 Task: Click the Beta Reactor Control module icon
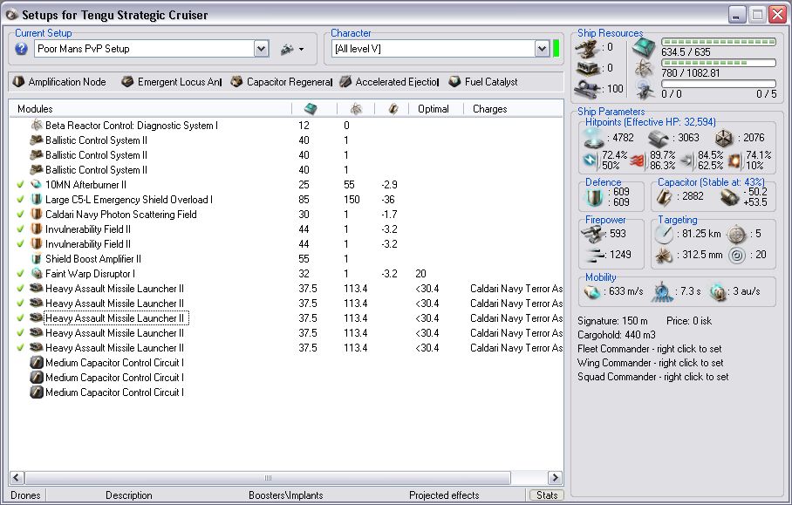(x=37, y=125)
